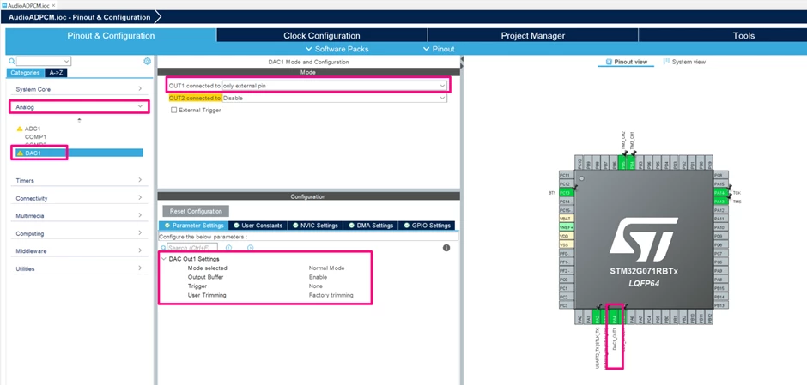Viewport: 807px width, 385px height.
Task: Select Pinout & Configuration tab
Action: tap(111, 35)
